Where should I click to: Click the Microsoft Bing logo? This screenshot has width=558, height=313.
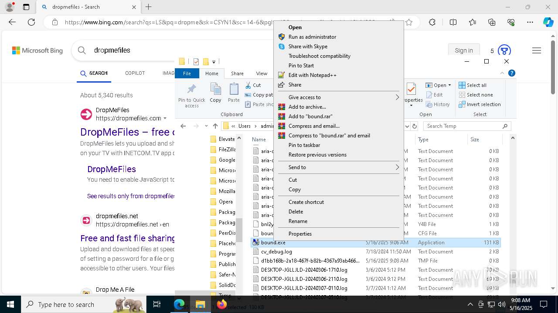click(37, 50)
